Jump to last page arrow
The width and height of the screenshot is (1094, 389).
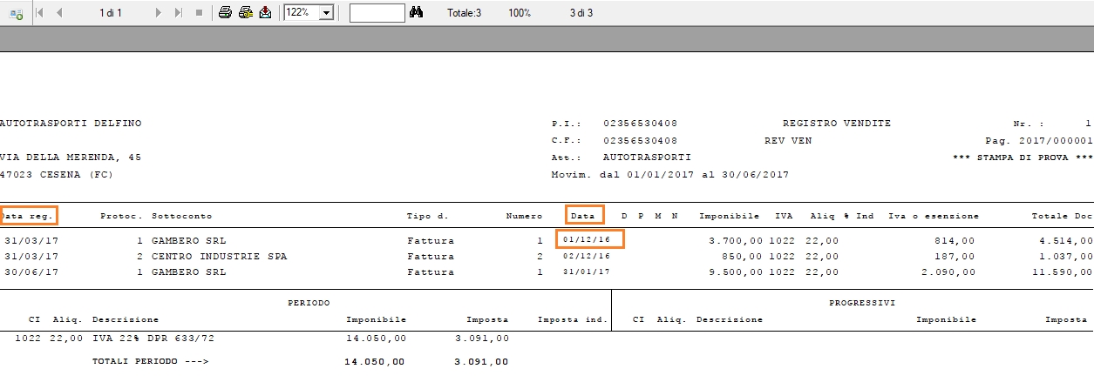pyautogui.click(x=179, y=14)
